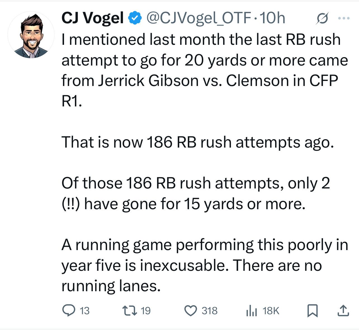Open view analytics bar chart icon
Viewport: 359px width, 331px height.
[x=251, y=311]
